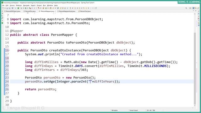Open dropdown arrow next to New icon
The width and height of the screenshot is (201, 113).
pyautogui.click(x=5, y=8)
